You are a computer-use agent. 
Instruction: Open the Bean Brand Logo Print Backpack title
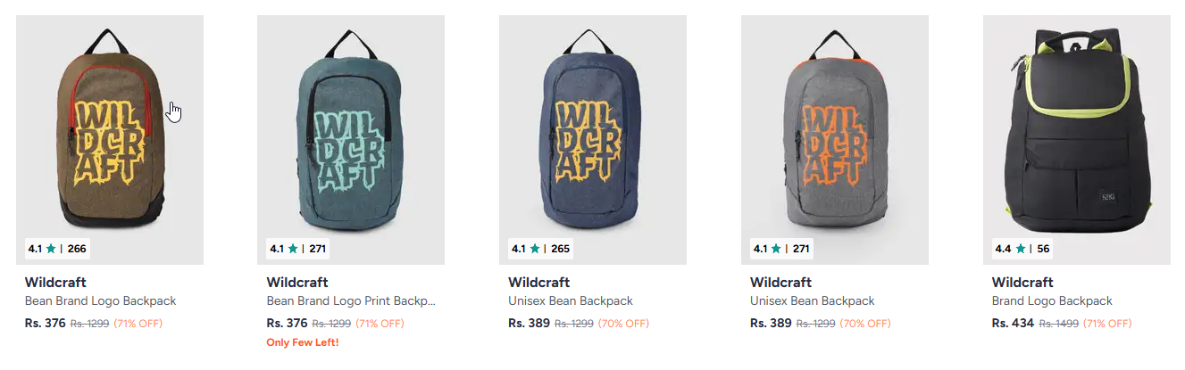(x=350, y=301)
